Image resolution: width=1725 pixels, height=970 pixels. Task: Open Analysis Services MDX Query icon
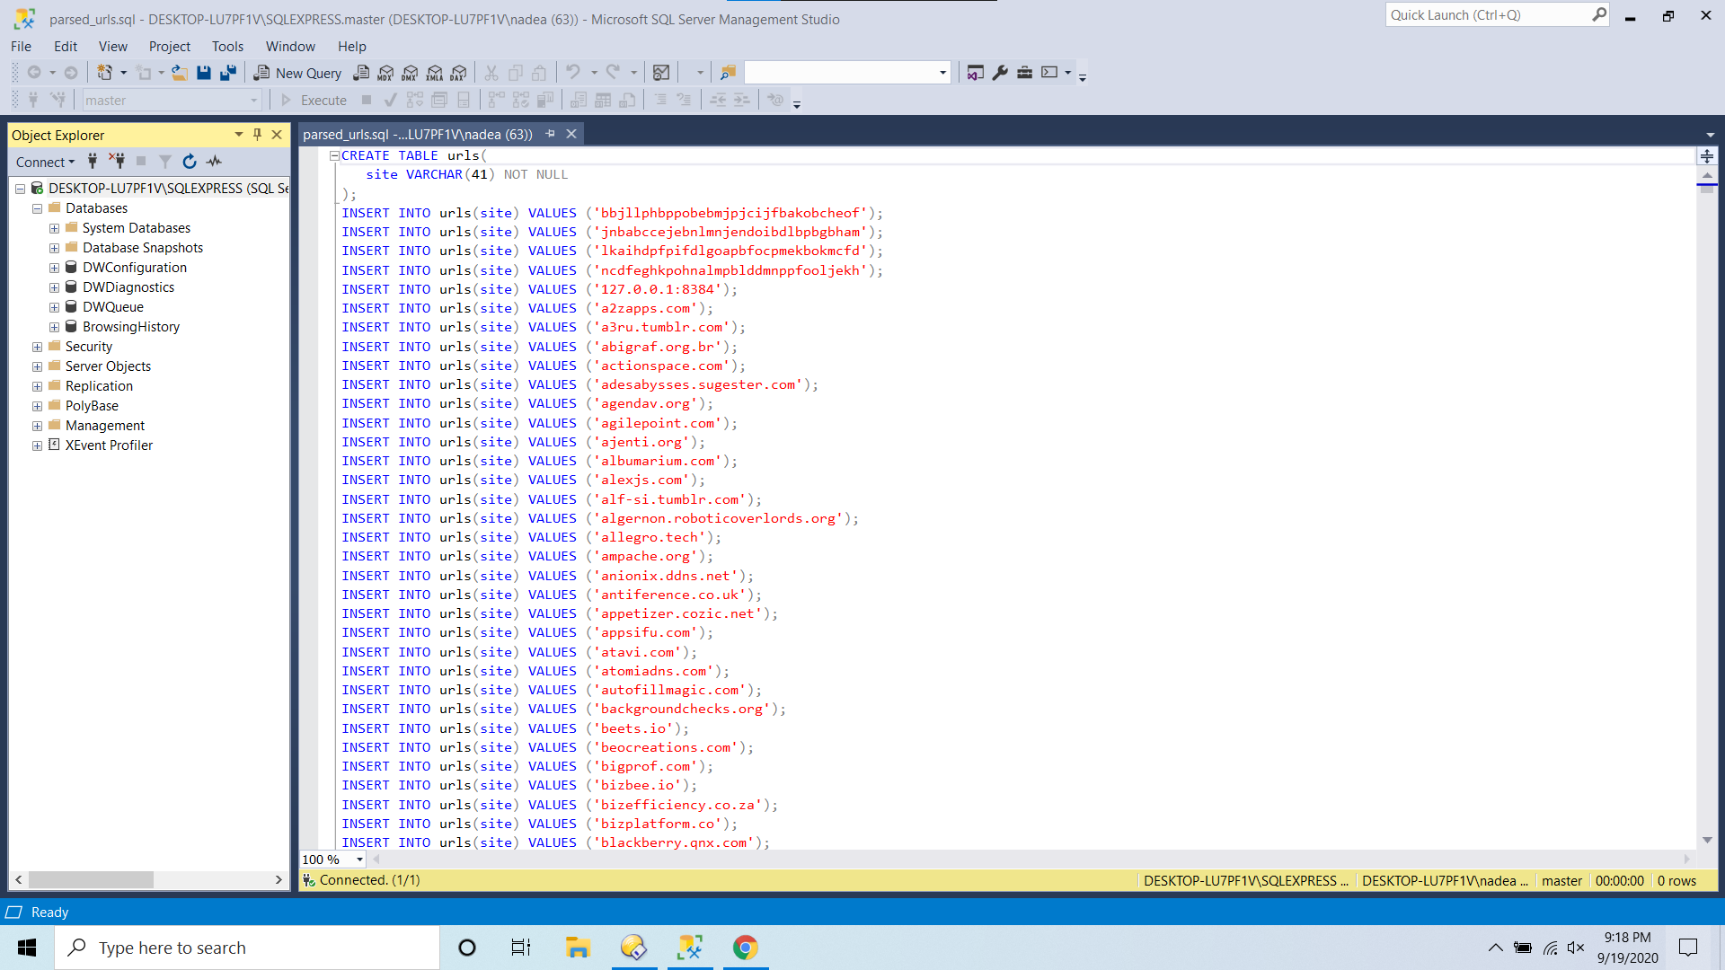[x=385, y=73]
